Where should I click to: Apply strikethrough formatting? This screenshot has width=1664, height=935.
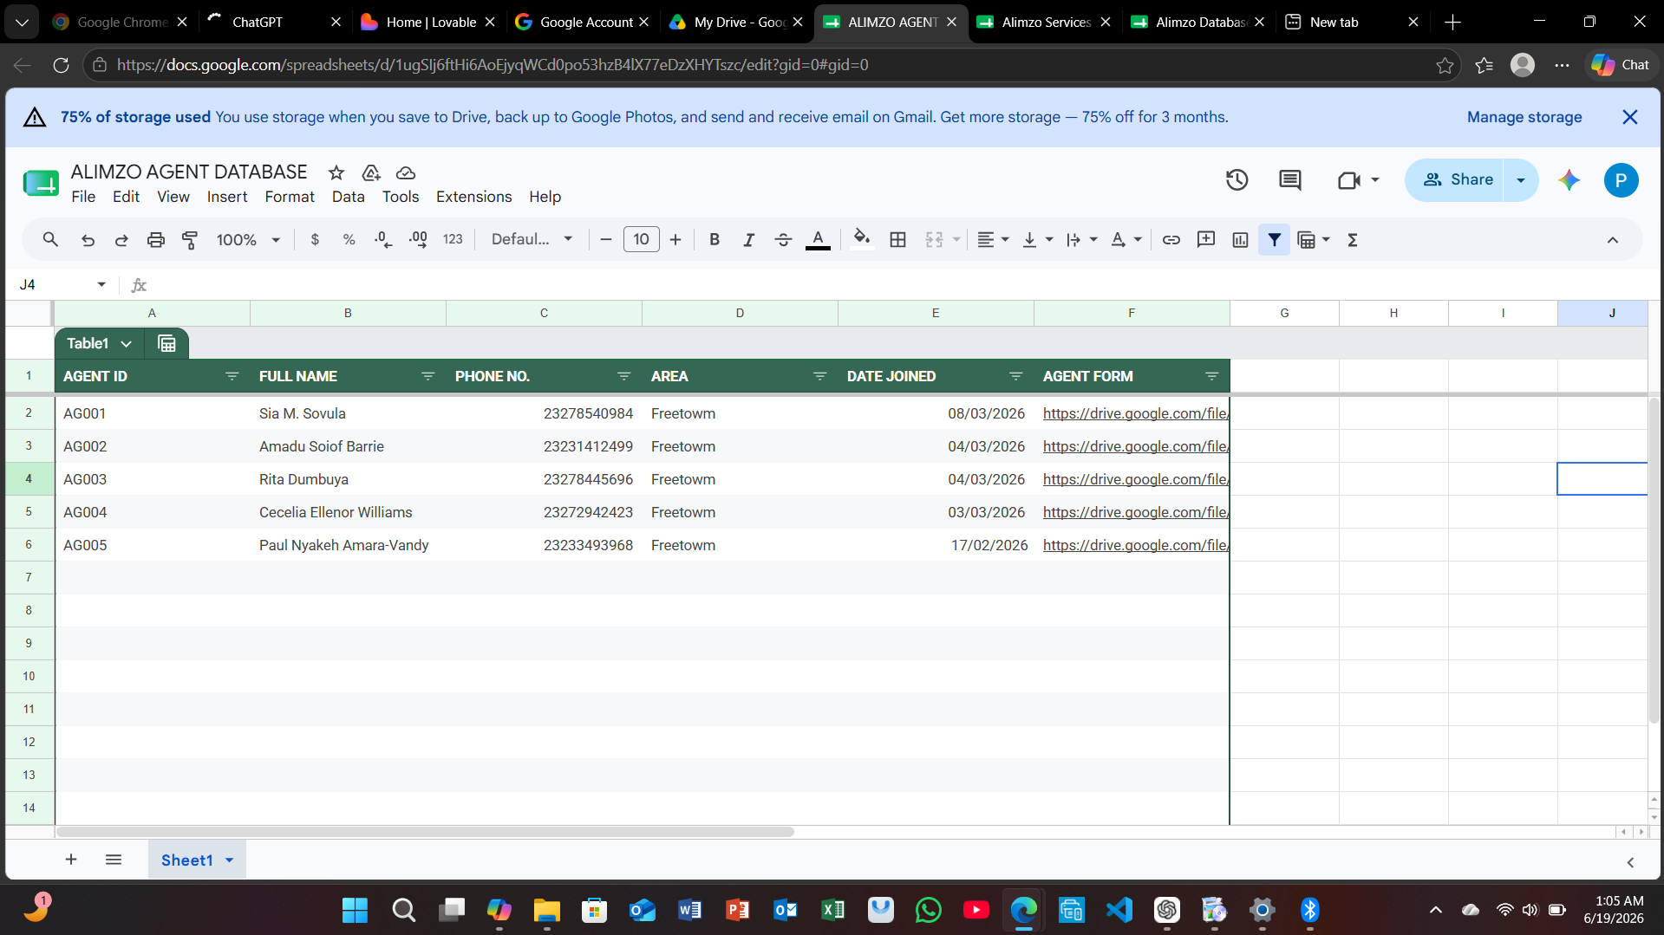[x=783, y=239]
